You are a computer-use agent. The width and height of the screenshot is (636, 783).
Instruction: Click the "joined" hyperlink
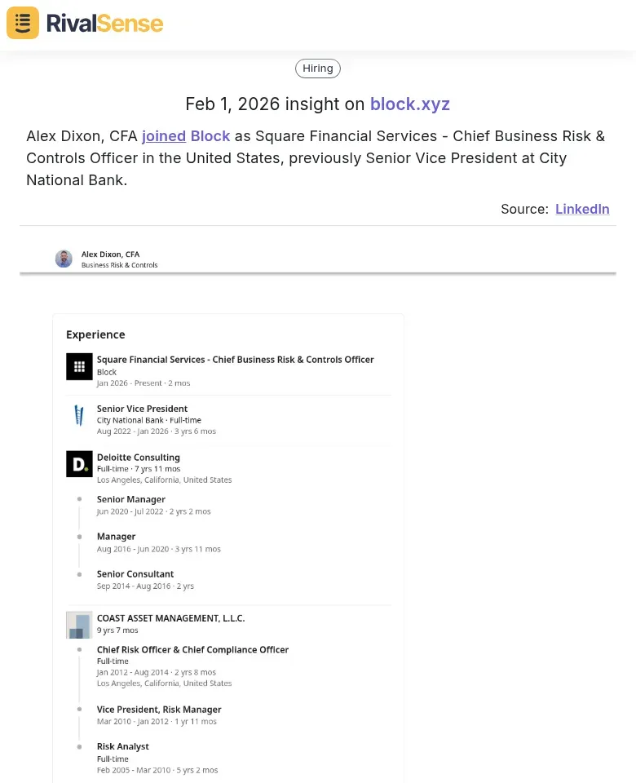164,136
